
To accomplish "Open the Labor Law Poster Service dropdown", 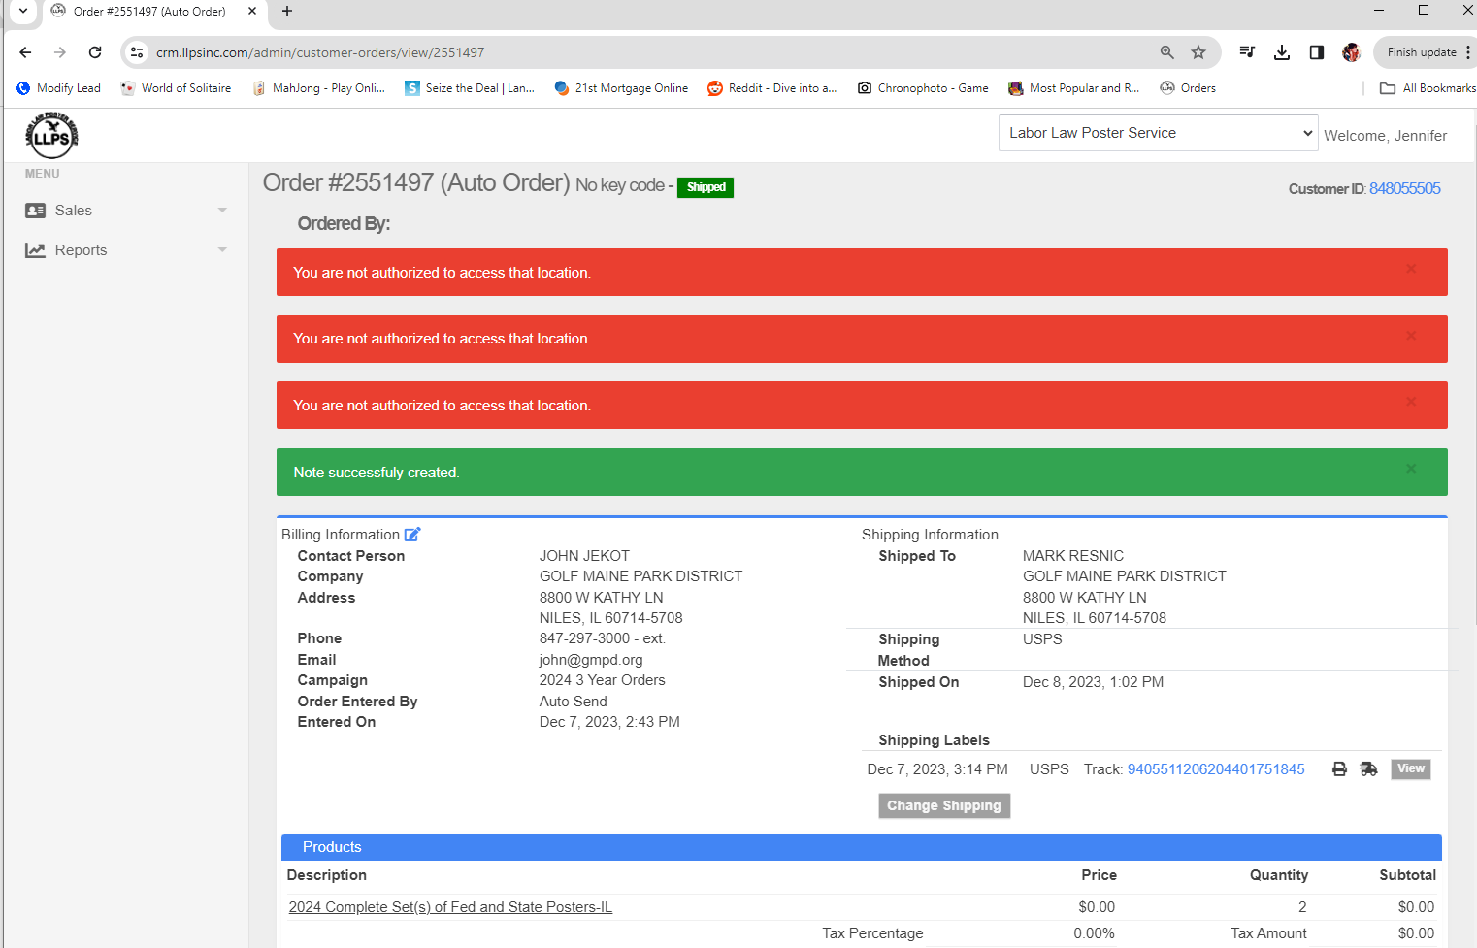I will pos(1158,133).
